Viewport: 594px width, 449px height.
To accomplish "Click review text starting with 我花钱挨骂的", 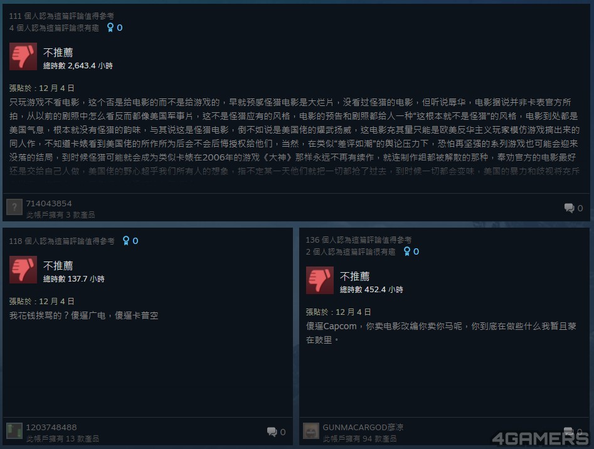I will 83,315.
